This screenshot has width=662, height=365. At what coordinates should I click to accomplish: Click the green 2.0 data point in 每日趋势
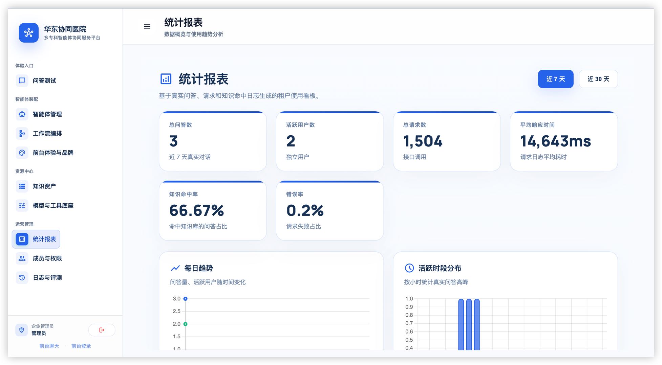185,324
